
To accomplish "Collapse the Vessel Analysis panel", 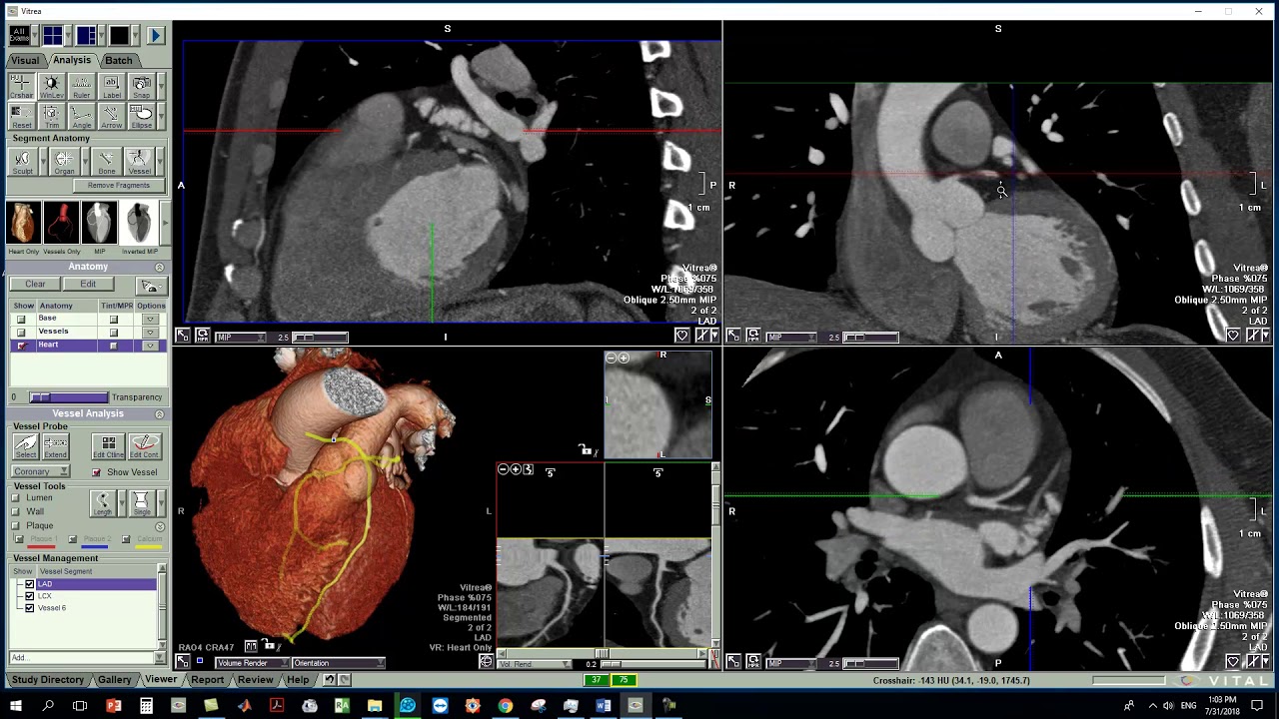I will pyautogui.click(x=160, y=414).
